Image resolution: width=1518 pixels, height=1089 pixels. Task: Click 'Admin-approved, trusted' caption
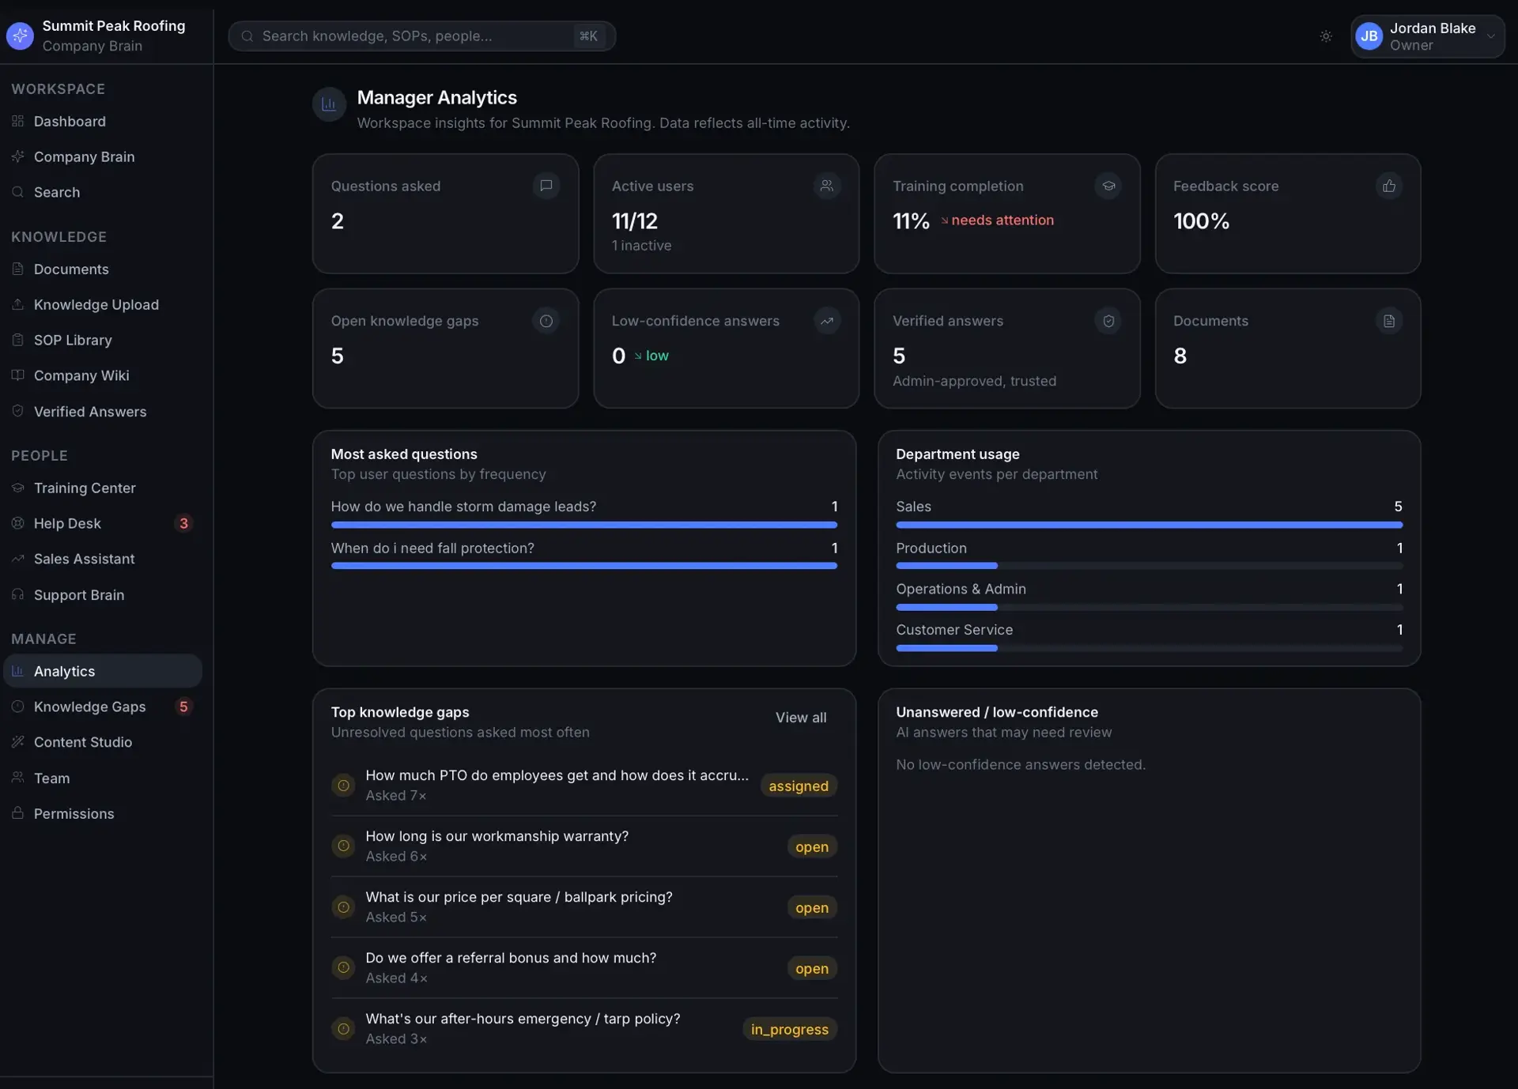tap(974, 381)
